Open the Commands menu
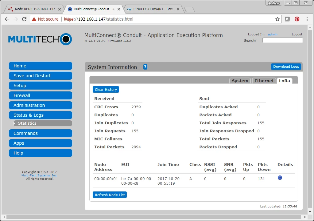This screenshot has width=314, height=221. coord(41,133)
